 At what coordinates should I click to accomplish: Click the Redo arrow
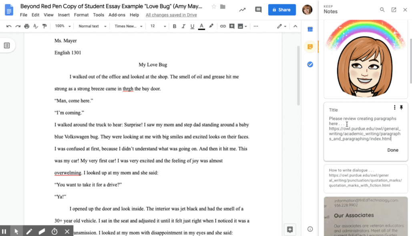18,26
